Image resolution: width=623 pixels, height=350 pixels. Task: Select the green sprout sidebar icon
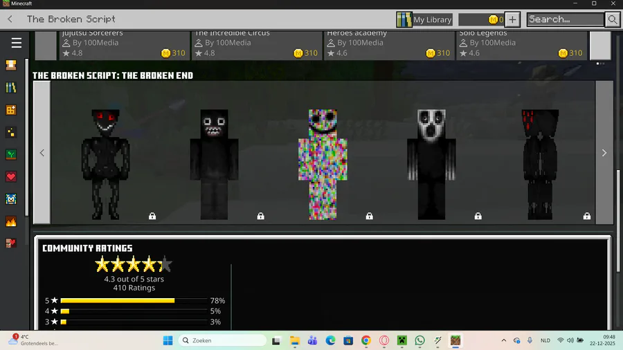coord(11,154)
